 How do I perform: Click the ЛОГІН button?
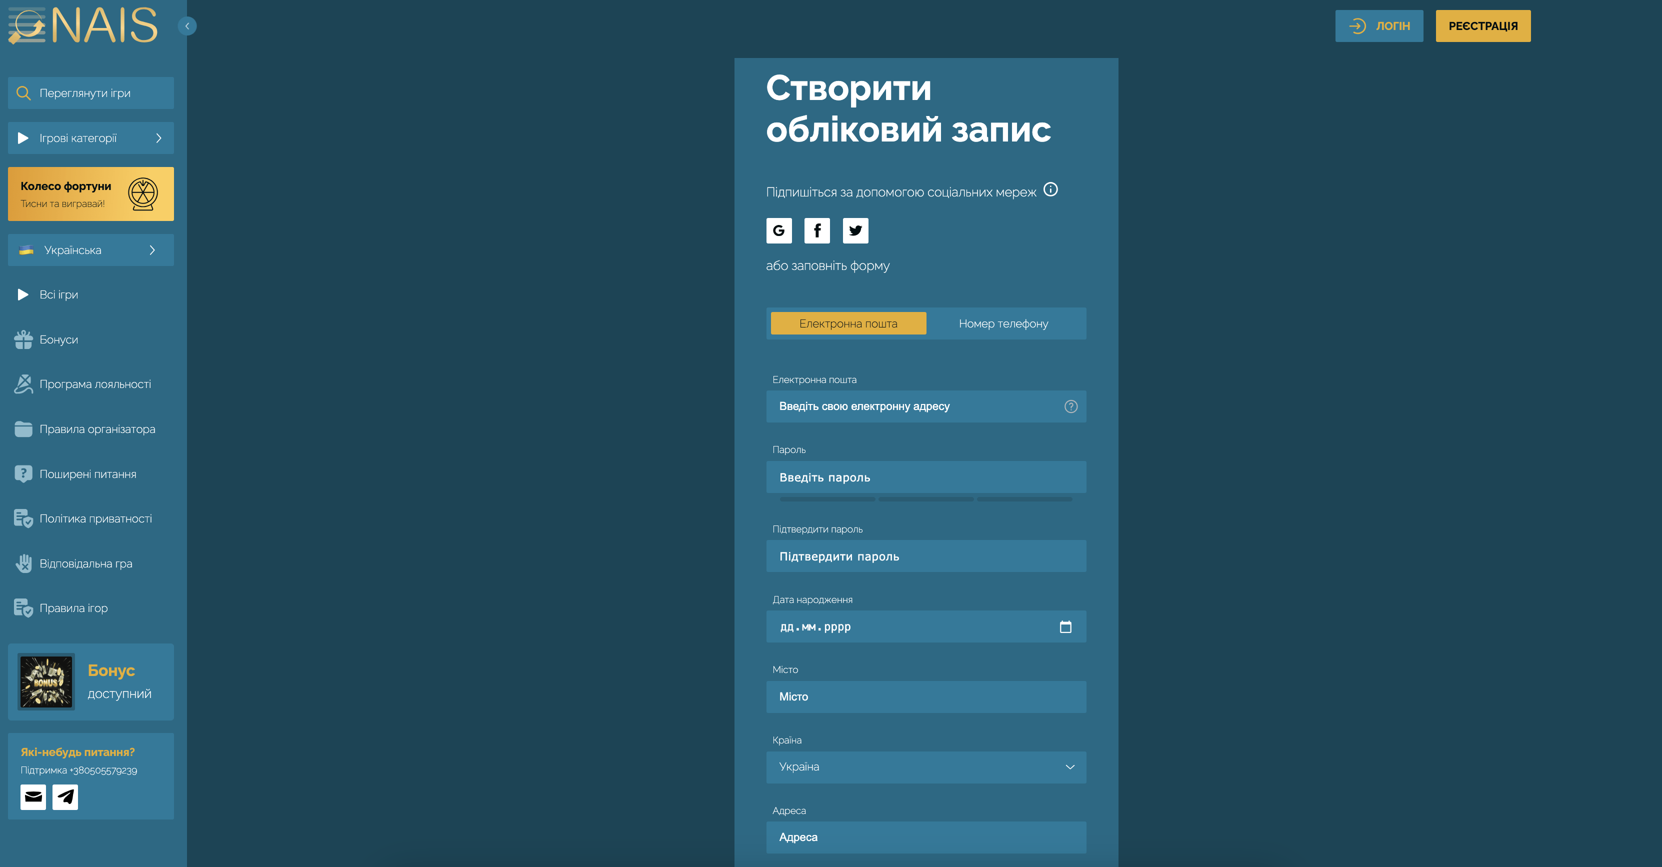1379,26
